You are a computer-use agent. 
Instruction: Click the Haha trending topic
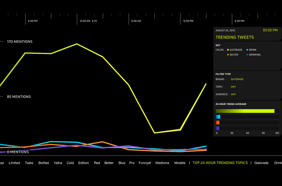click(x=58, y=163)
